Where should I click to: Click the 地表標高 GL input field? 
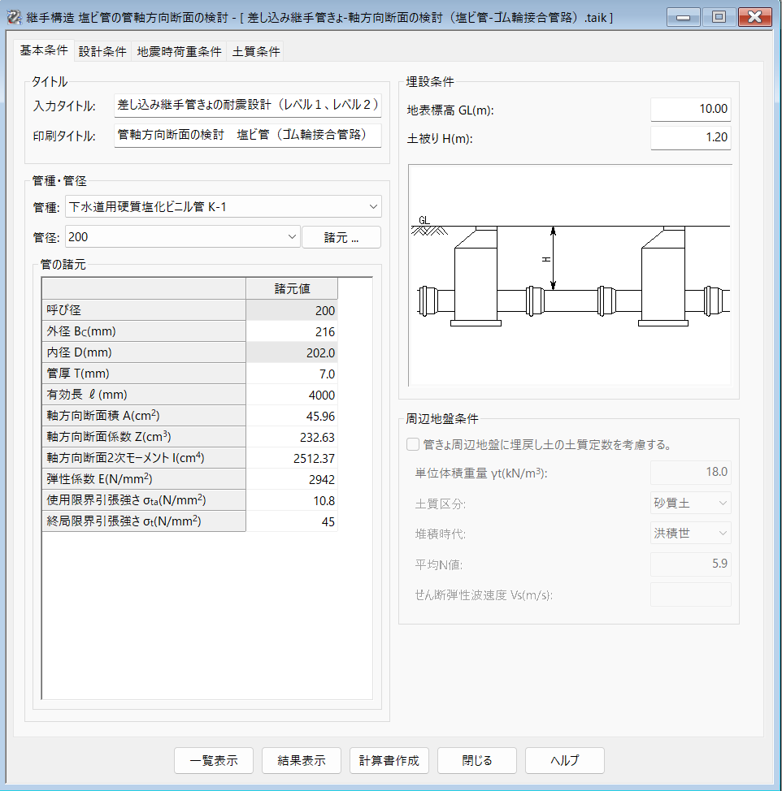(690, 109)
